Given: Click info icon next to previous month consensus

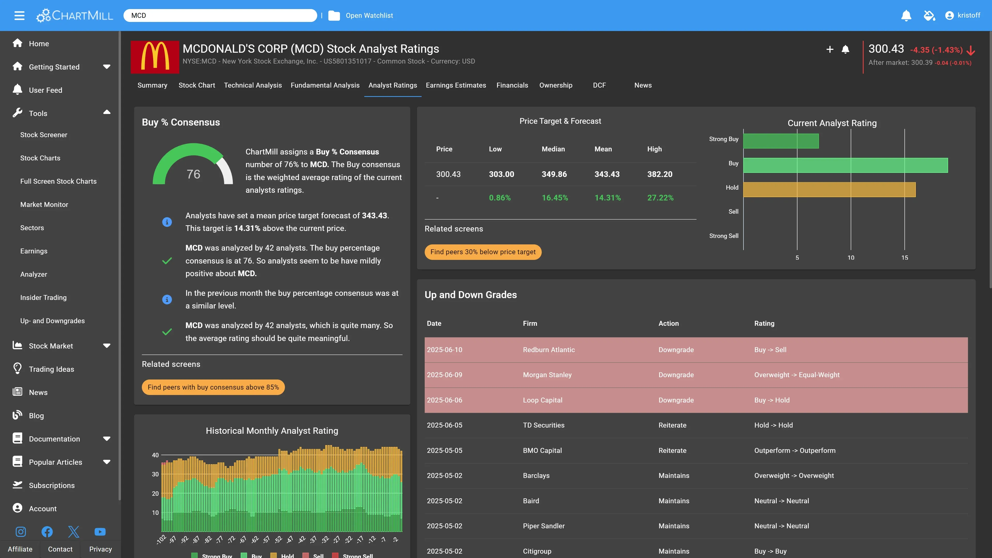Looking at the screenshot, I should (167, 299).
